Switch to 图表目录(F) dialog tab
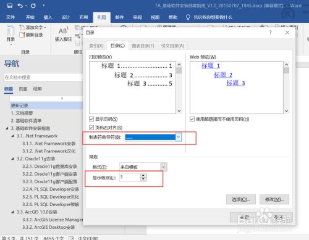The height and width of the screenshot is (240, 309). pos(143,46)
